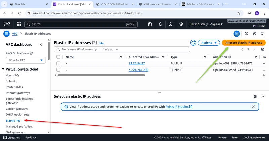Check the row for 3.224.241.209

pyautogui.click(x=58, y=70)
